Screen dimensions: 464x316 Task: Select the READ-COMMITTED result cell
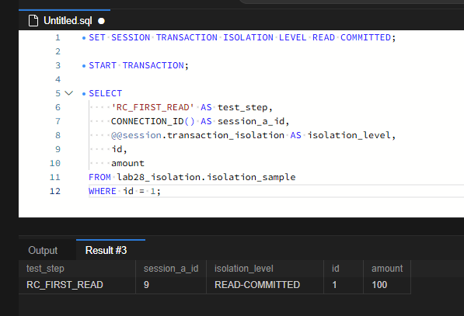coord(265,285)
